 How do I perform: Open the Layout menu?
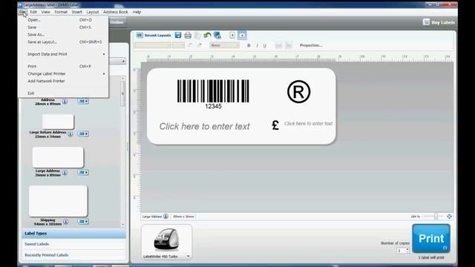[x=93, y=12]
